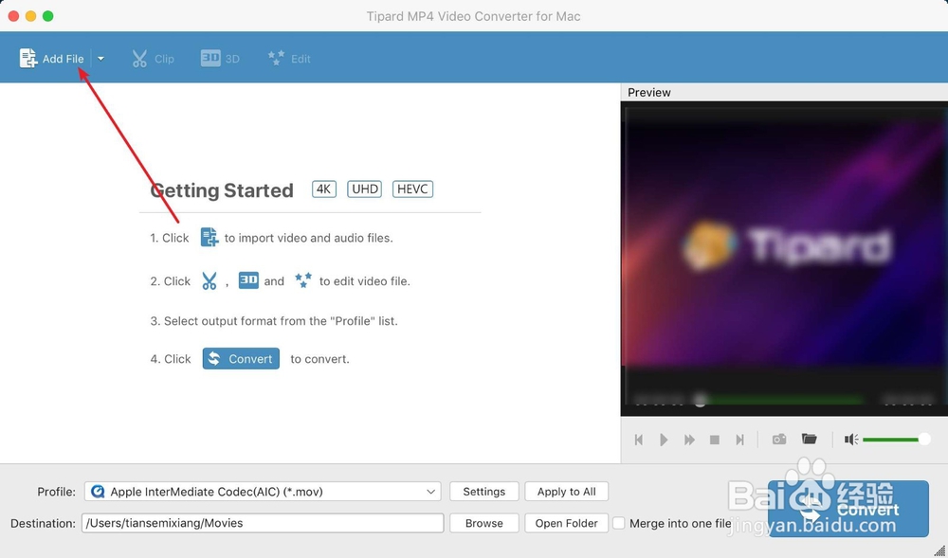Skip to next frame in preview
The width and height of the screenshot is (948, 558).
740,440
